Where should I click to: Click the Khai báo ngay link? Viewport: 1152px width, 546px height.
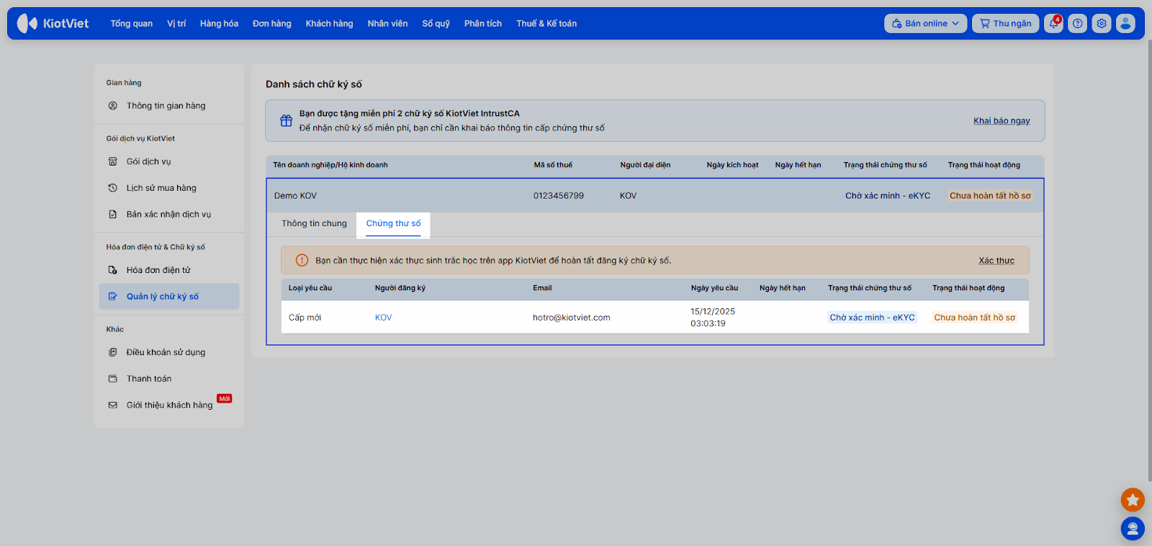[1002, 121]
